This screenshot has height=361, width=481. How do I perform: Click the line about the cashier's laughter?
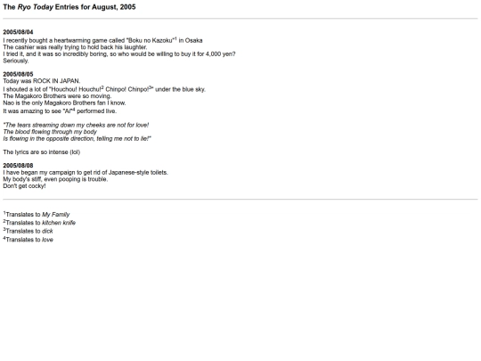click(x=75, y=47)
